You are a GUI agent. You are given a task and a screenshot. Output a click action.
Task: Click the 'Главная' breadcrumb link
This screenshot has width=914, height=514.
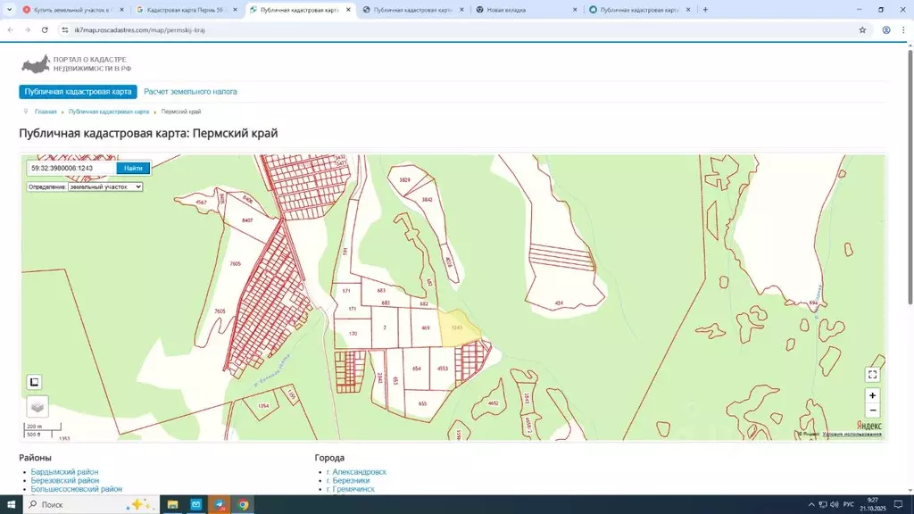(x=46, y=112)
